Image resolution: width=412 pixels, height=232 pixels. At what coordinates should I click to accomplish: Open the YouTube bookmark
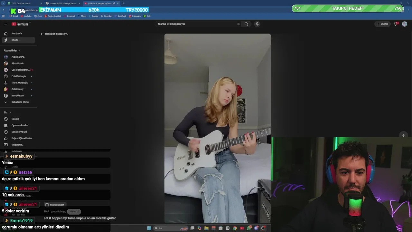[x=26, y=16]
